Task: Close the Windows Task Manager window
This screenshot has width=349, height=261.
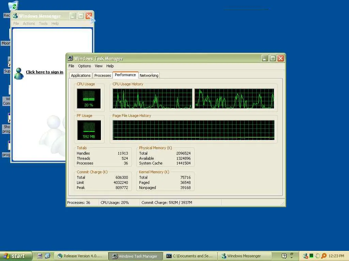Action: [x=281, y=58]
